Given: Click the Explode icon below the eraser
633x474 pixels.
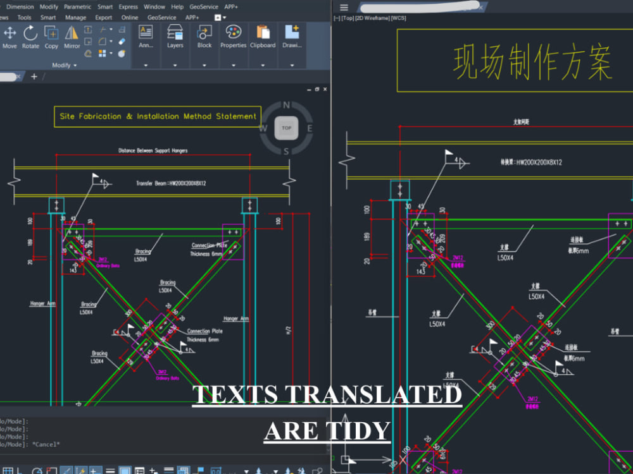Looking at the screenshot, I should point(122,53).
